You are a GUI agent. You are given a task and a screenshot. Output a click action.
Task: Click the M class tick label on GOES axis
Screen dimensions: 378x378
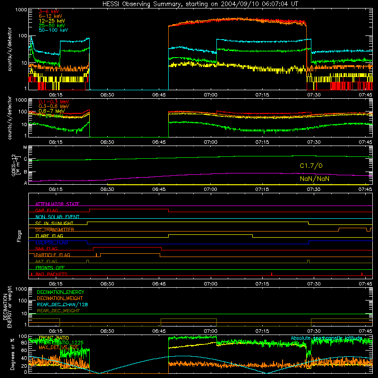(25, 147)
